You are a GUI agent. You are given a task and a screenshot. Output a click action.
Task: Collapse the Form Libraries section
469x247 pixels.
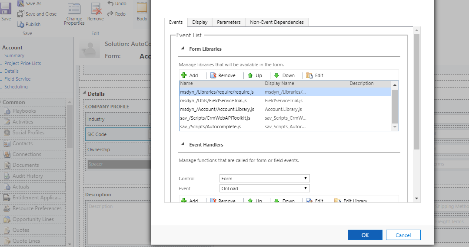tap(182, 49)
